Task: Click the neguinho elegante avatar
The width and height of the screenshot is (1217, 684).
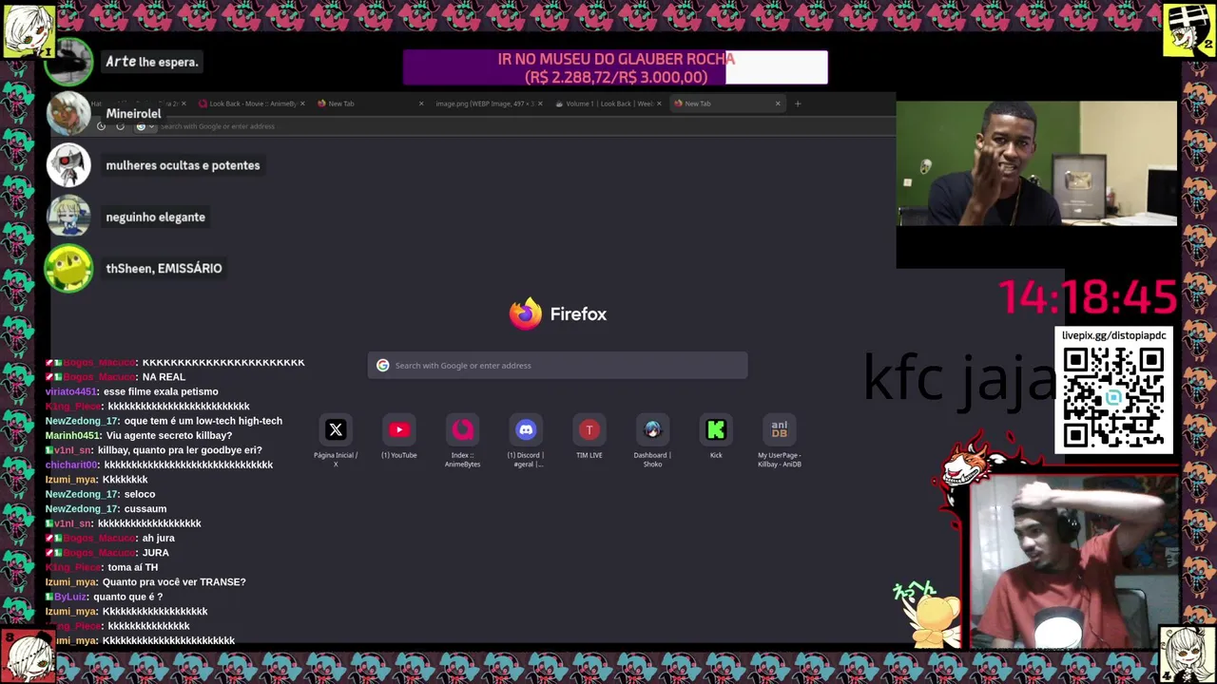Action: pyautogui.click(x=68, y=217)
